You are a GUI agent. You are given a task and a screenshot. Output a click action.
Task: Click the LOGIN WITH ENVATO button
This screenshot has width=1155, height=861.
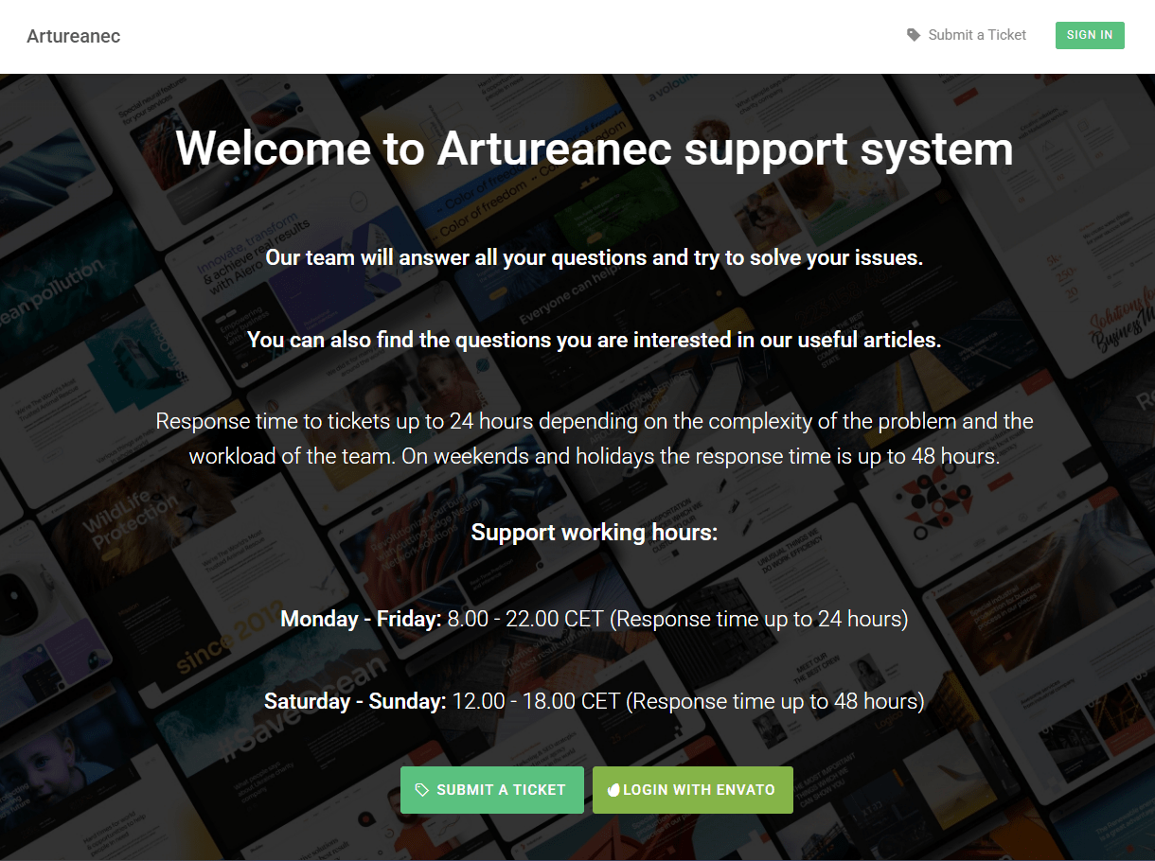(693, 790)
